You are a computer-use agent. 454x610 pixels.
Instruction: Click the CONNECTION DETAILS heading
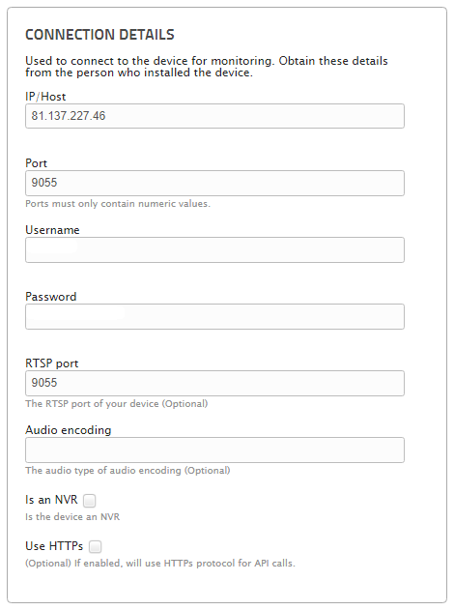pyautogui.click(x=99, y=35)
